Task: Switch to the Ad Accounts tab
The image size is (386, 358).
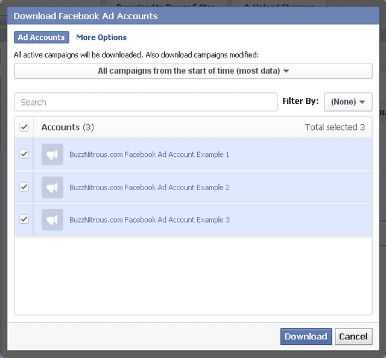Action: tap(42, 37)
